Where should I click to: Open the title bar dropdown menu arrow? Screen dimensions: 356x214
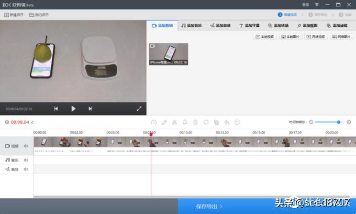coord(317,5)
